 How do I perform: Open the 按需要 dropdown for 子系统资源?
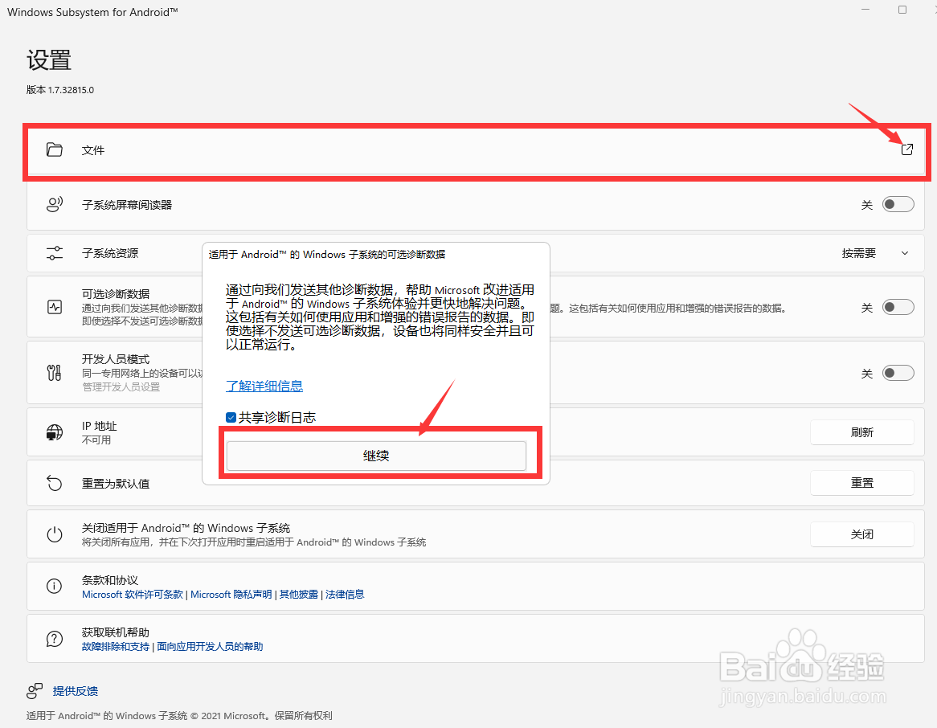coord(880,252)
